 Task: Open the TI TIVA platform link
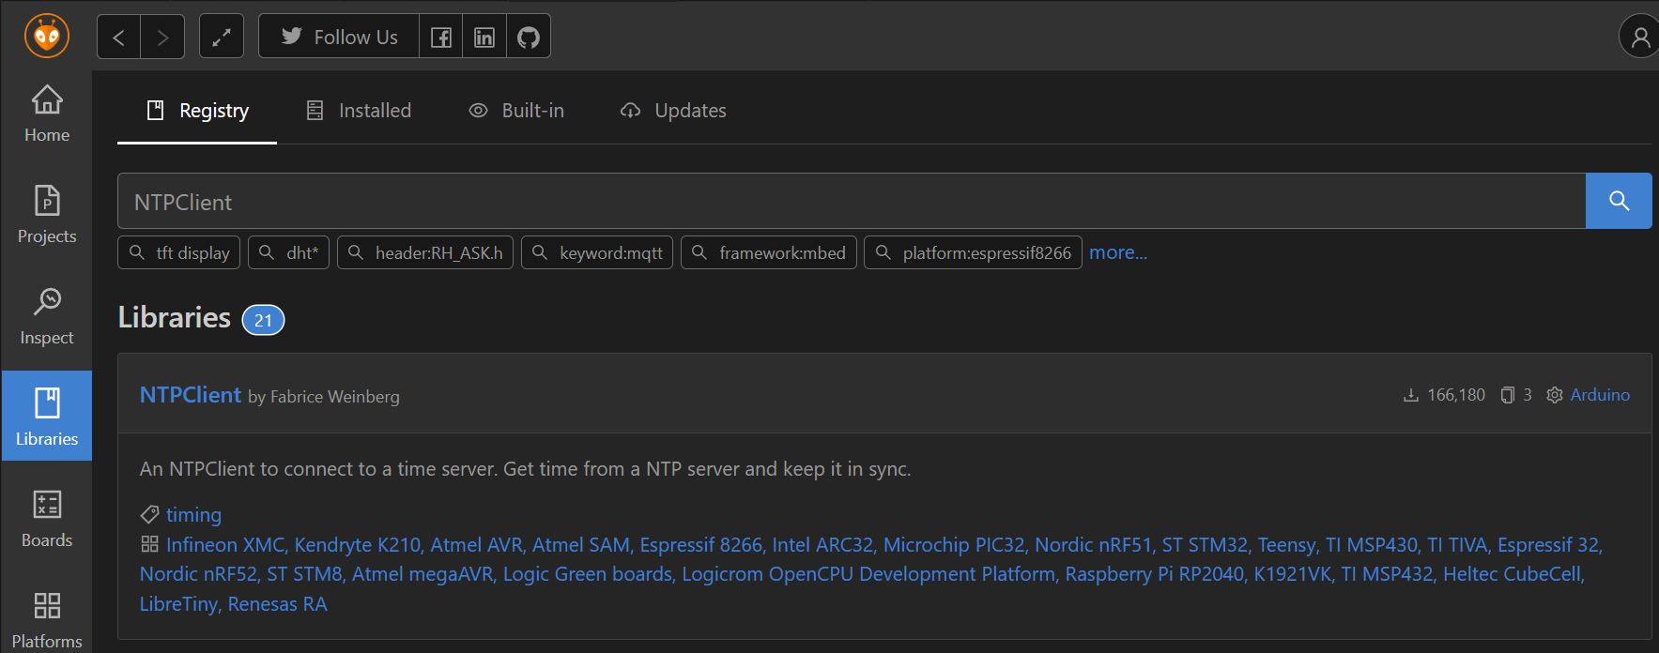point(1457,545)
